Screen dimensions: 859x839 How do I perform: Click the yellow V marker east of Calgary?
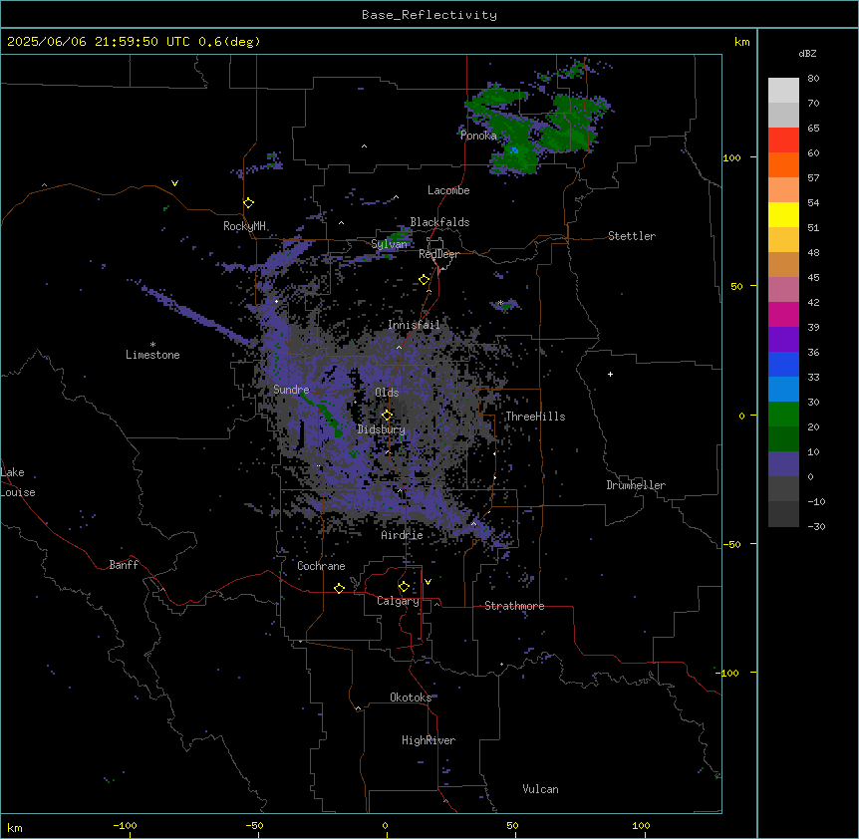[x=428, y=582]
